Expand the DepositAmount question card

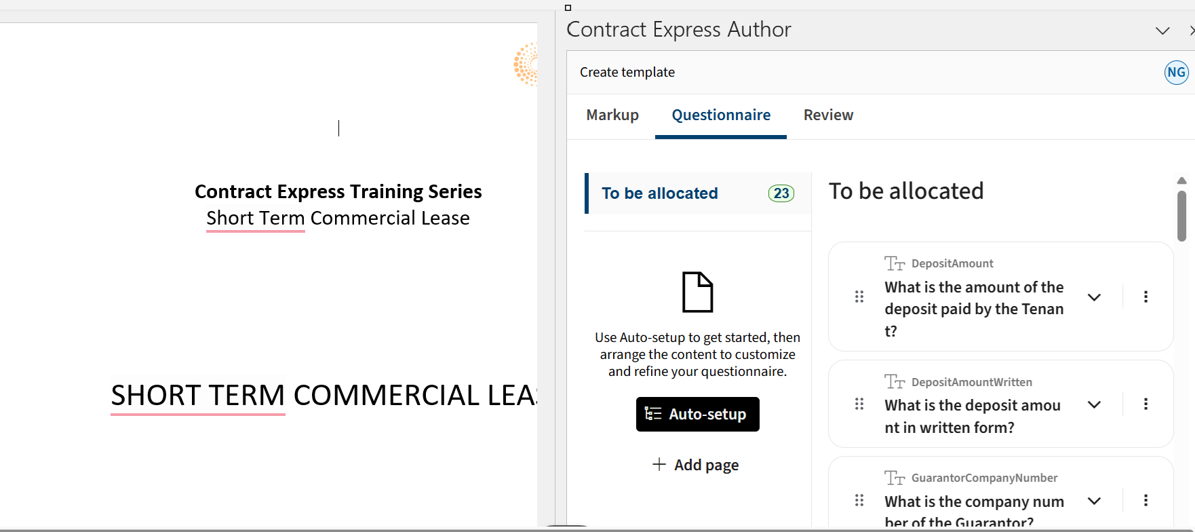tap(1094, 297)
